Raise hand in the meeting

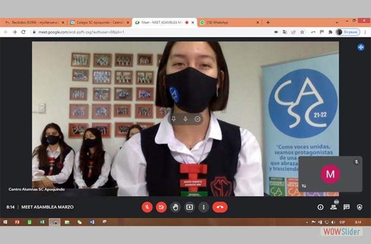[x=175, y=207]
